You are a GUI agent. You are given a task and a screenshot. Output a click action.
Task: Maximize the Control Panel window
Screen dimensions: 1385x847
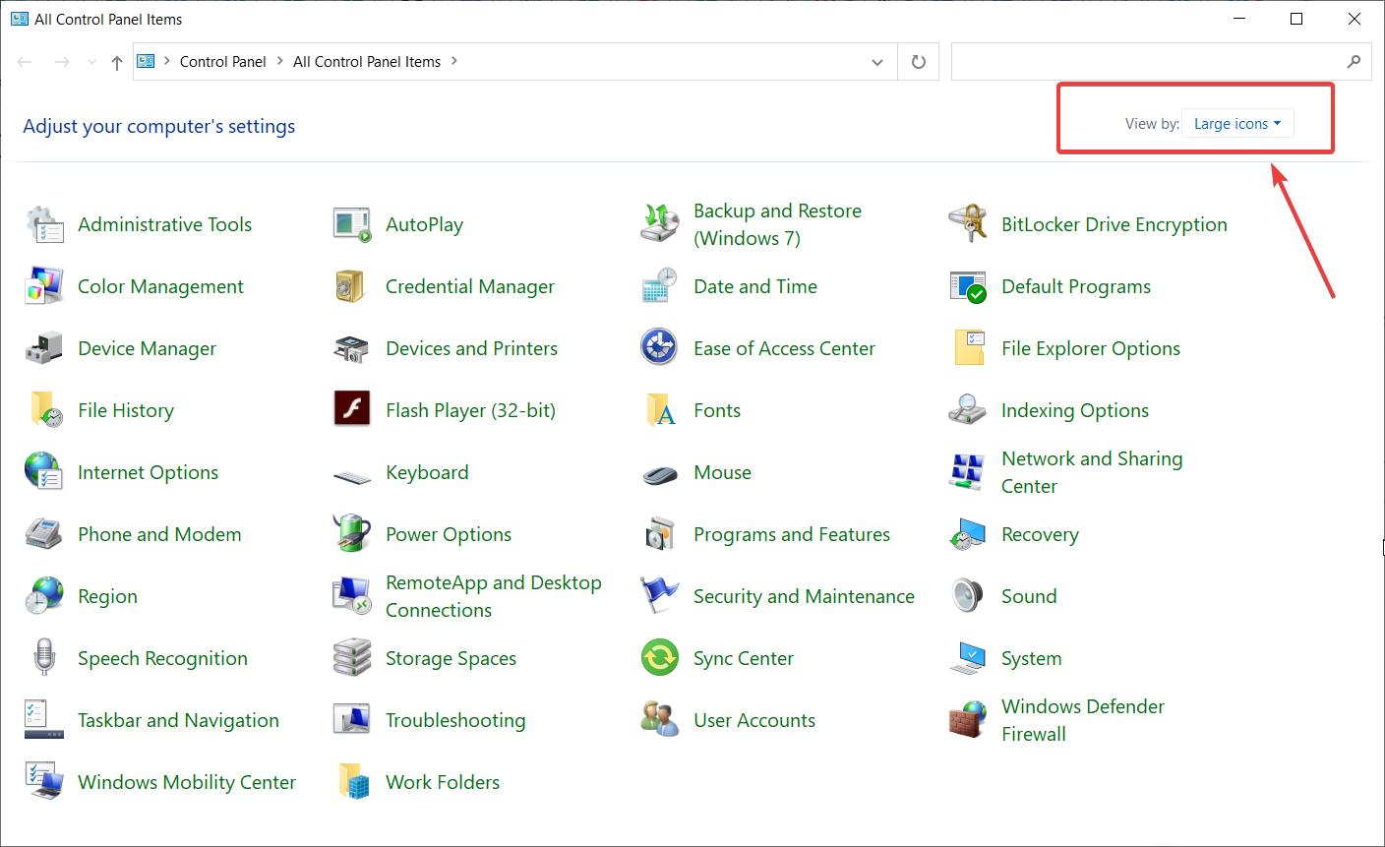click(x=1296, y=19)
